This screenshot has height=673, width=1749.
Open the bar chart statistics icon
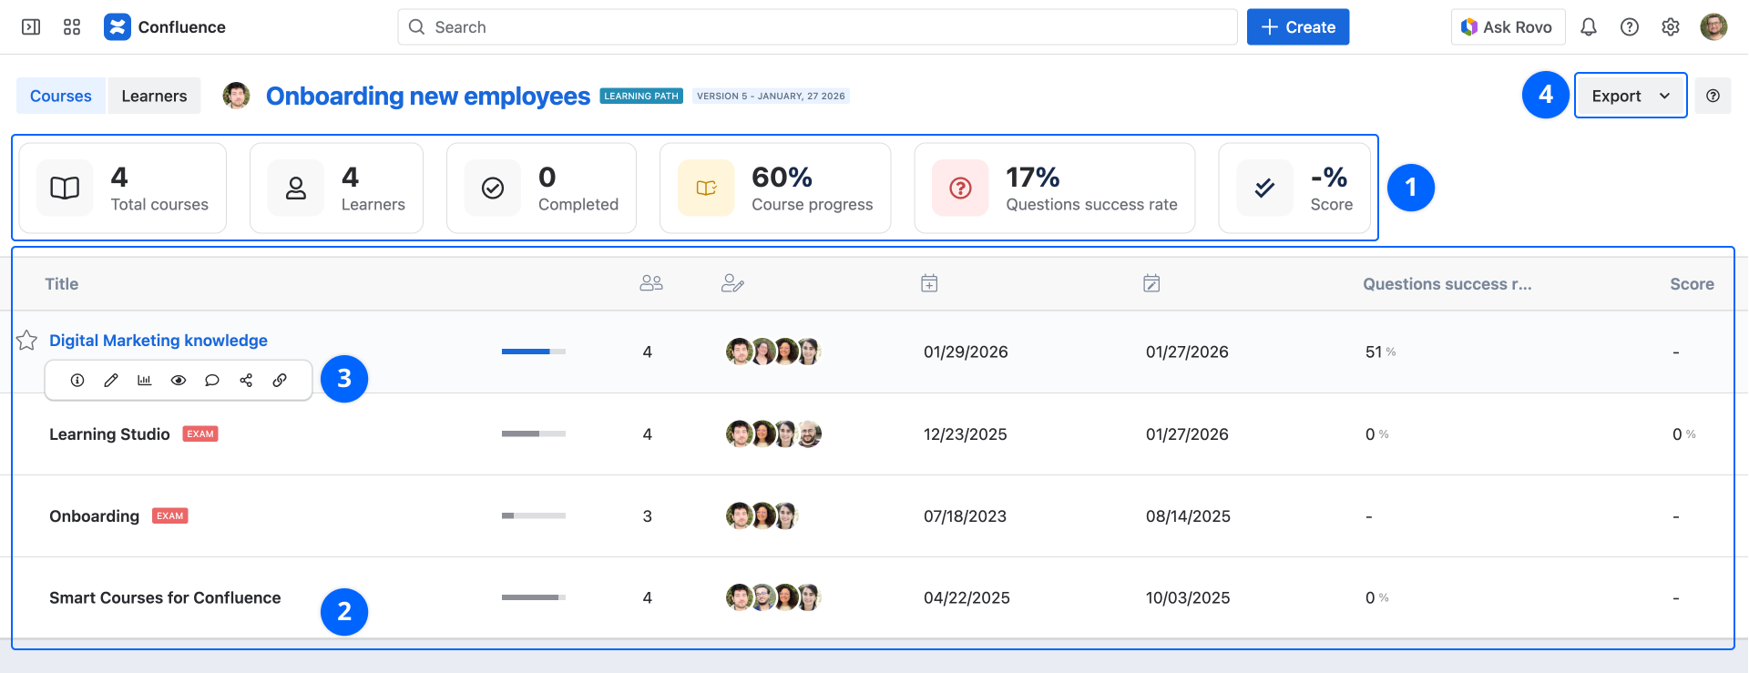[145, 381]
